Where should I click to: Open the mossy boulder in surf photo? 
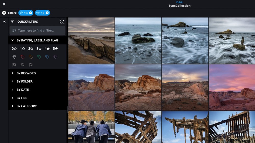click(x=138, y=40)
